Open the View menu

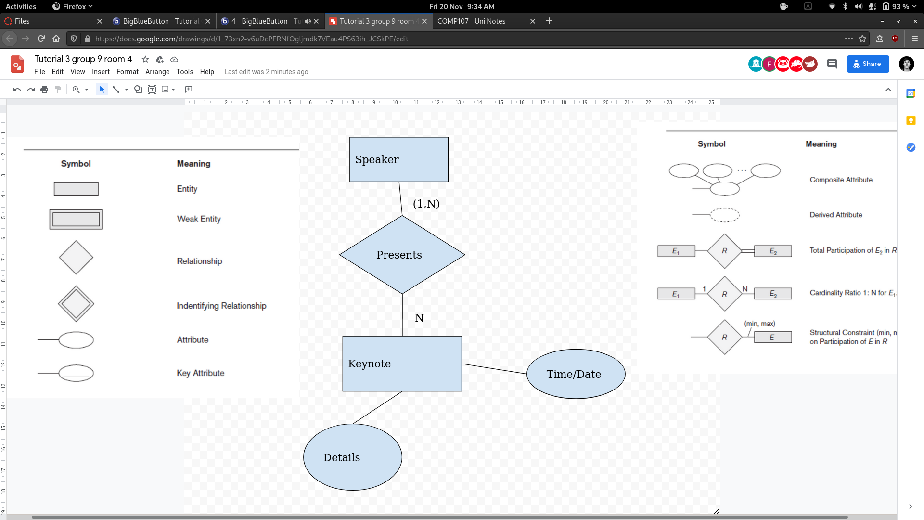(77, 72)
